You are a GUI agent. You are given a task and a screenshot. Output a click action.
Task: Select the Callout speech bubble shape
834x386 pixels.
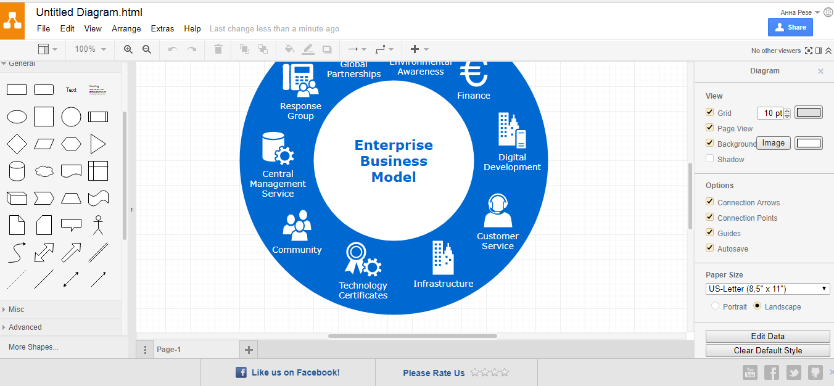pyautogui.click(x=71, y=225)
